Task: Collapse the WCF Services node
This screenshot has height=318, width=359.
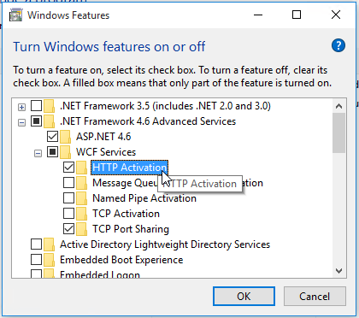Action: pyautogui.click(x=38, y=154)
